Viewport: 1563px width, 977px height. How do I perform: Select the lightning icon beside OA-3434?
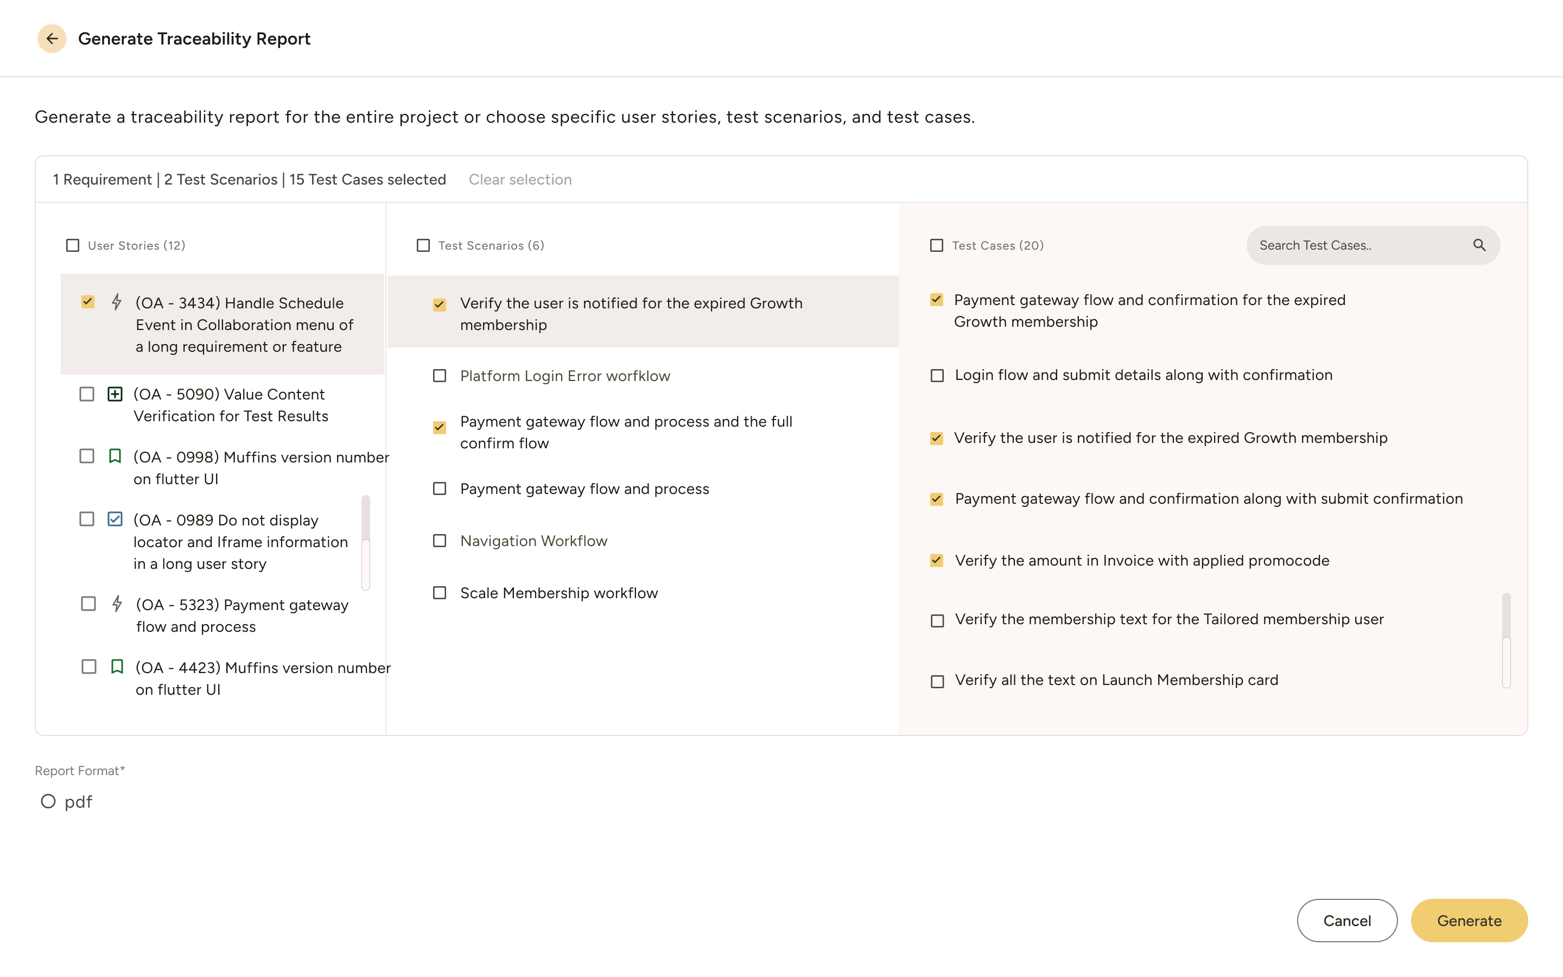click(x=116, y=302)
